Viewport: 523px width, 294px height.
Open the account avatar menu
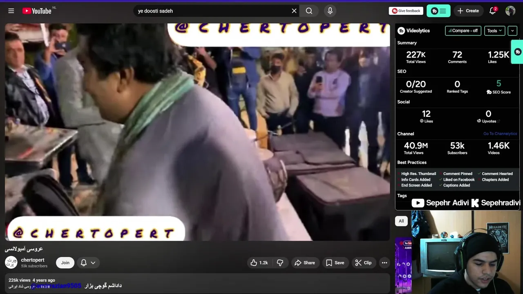[510, 11]
